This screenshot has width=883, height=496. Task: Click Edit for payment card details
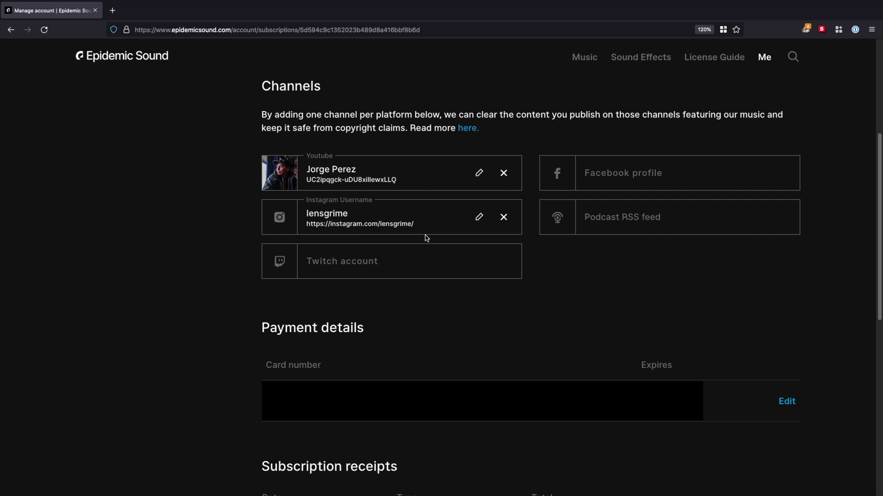click(787, 401)
